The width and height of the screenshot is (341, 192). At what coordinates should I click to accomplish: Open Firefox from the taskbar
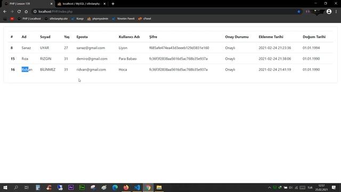point(126,187)
